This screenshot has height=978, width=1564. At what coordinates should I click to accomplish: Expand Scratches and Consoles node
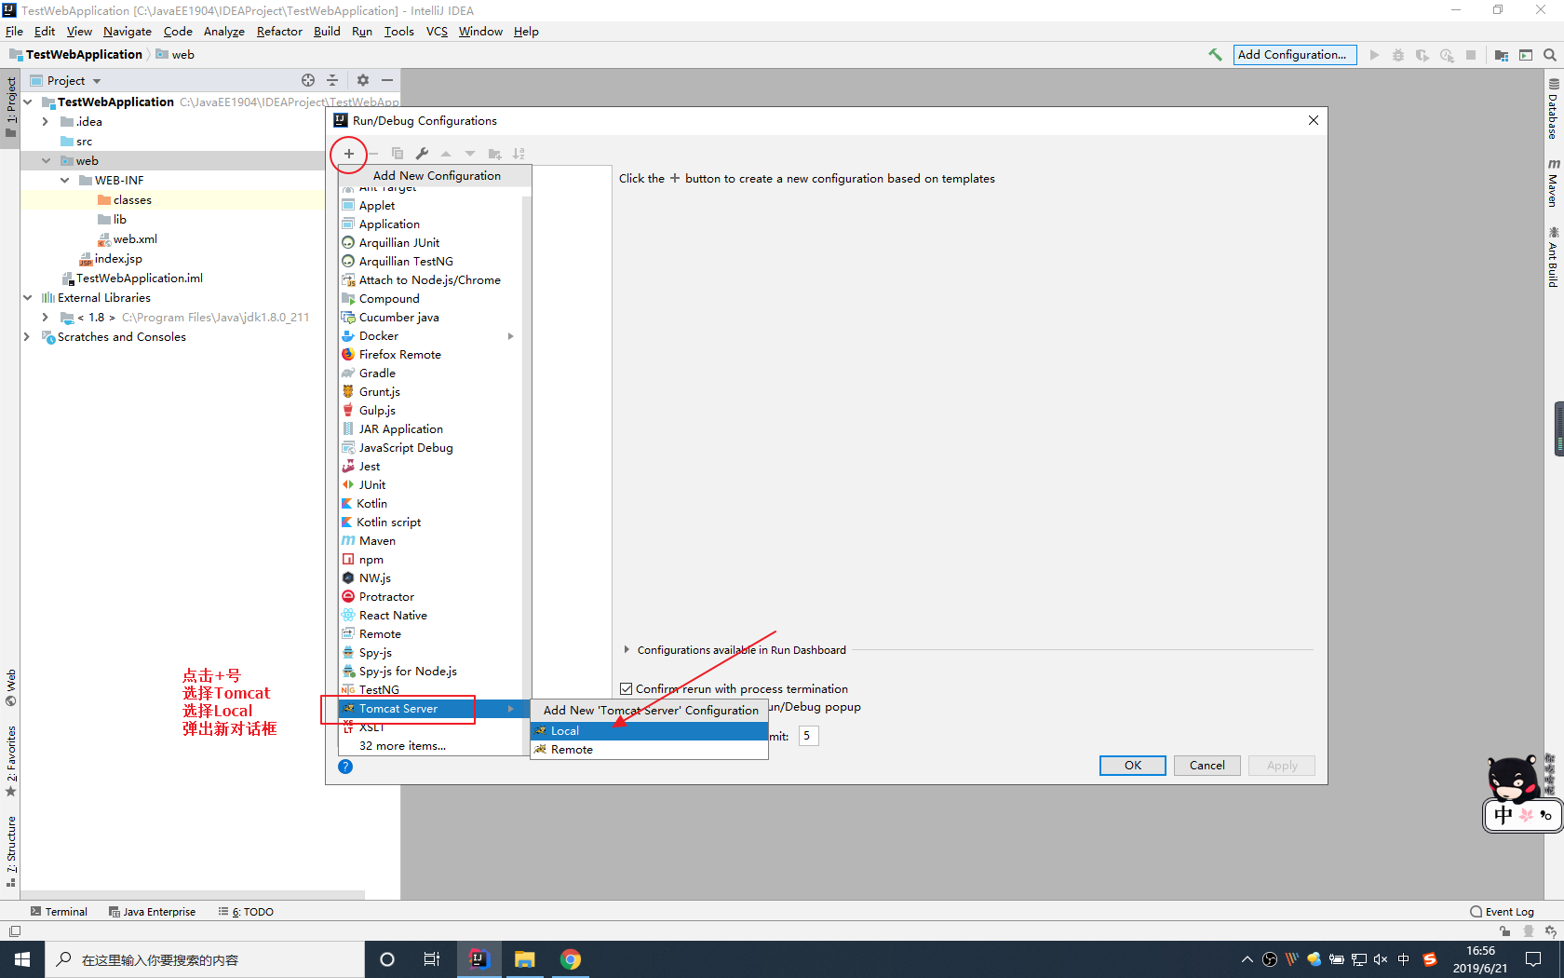27,337
